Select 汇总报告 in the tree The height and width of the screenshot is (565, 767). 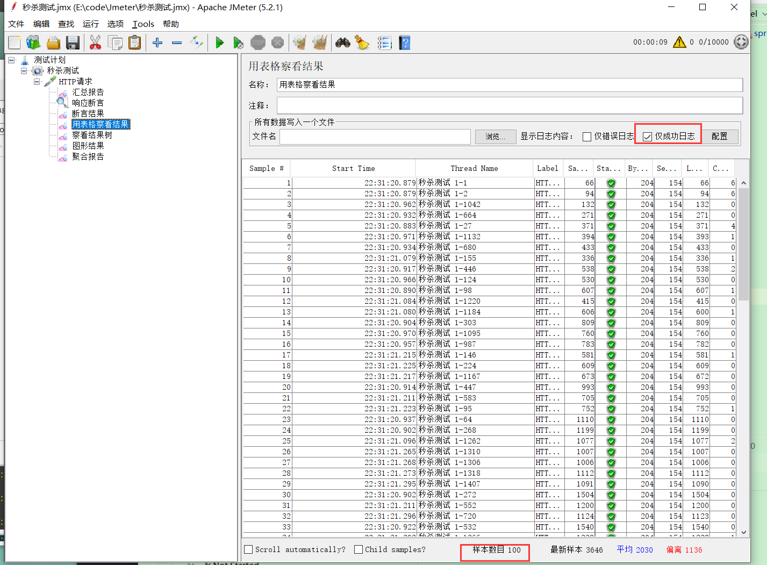tap(88, 92)
